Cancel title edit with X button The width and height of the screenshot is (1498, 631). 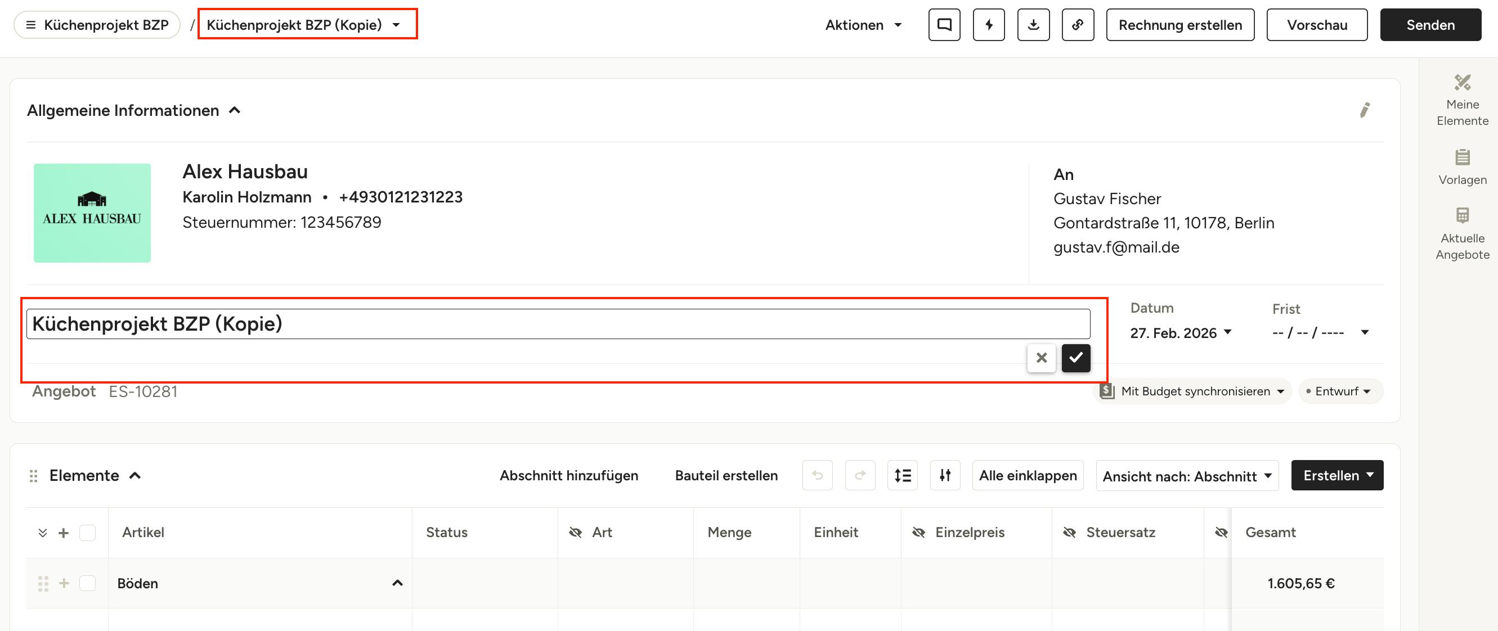(x=1041, y=357)
